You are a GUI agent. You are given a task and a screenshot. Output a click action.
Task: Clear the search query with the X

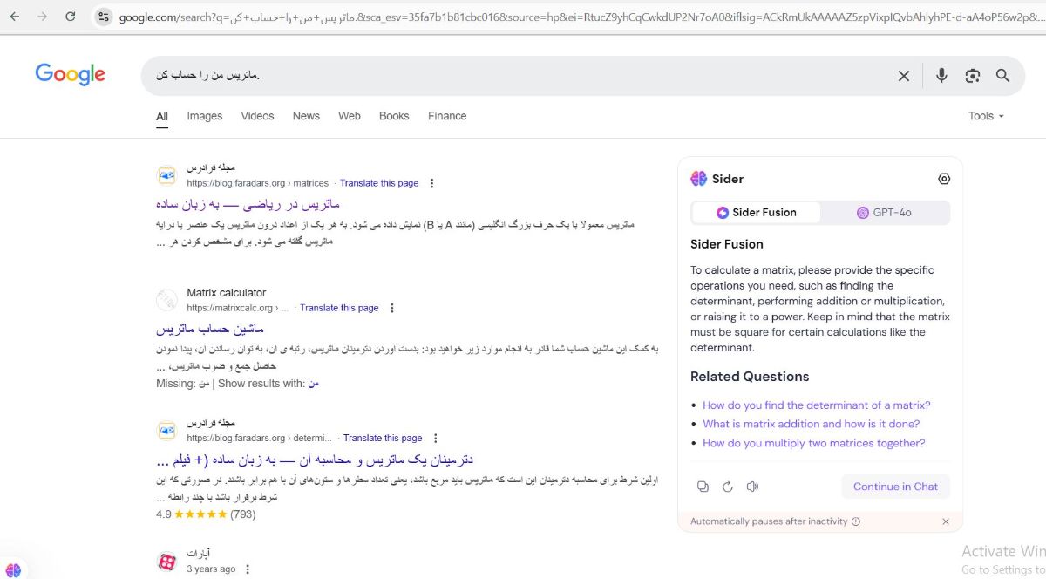[904, 76]
